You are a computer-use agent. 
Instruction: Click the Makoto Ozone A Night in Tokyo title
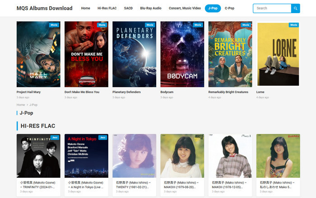(86, 185)
